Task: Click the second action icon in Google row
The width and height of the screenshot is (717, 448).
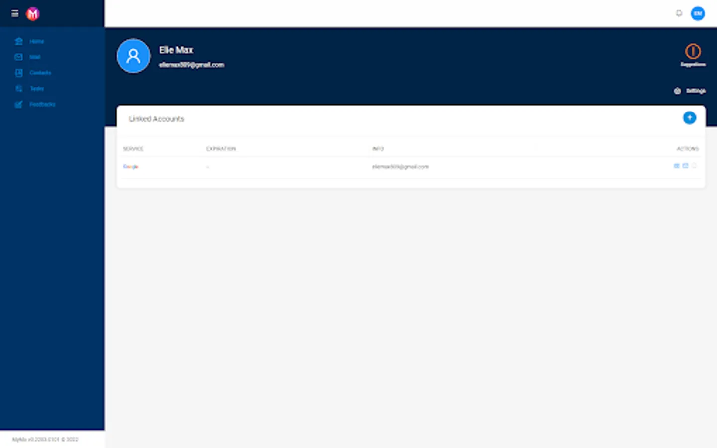Action: click(x=685, y=166)
